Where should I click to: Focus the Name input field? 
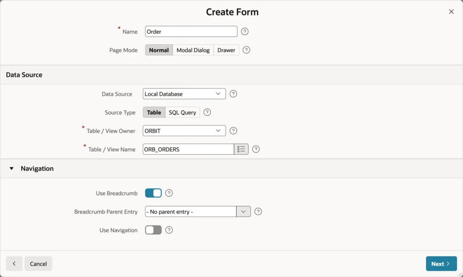click(191, 32)
